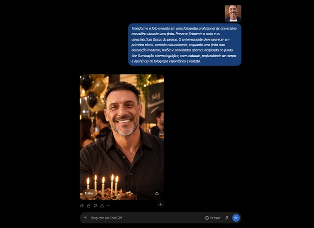314x228 pixels.
Task: Click the blue prompt message starting 'Transforme a foto'
Action: (x=184, y=45)
